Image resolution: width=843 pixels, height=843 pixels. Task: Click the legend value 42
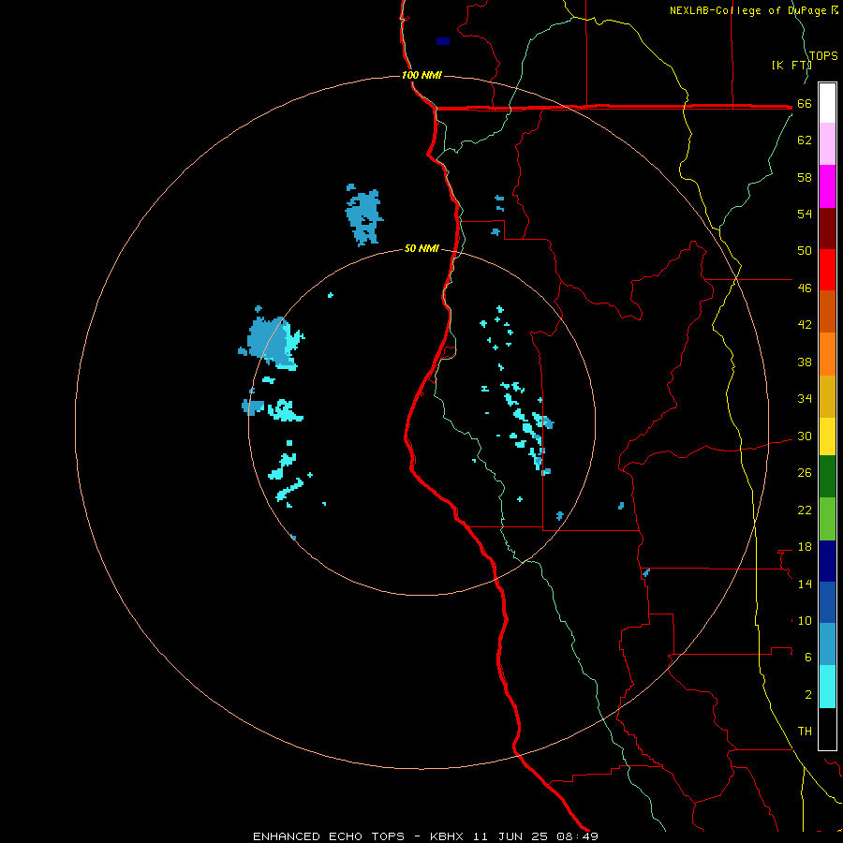[x=805, y=325]
